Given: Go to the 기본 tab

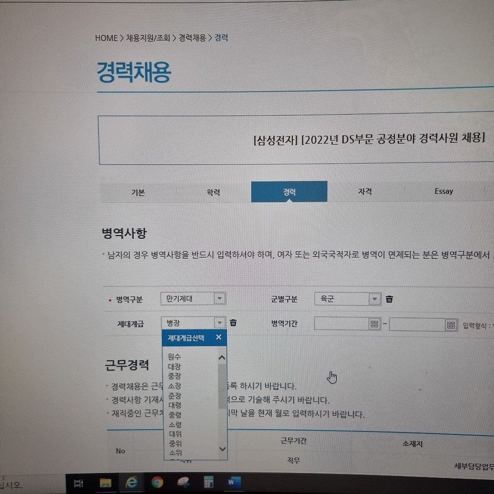Looking at the screenshot, I should tap(138, 192).
